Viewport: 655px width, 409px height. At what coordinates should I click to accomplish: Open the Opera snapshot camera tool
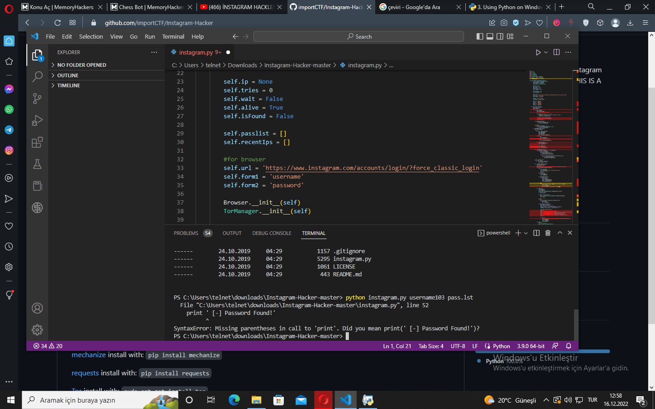coord(504,23)
